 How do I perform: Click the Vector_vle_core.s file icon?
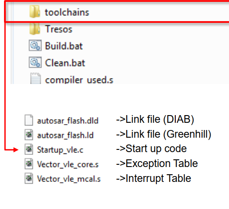29,164
